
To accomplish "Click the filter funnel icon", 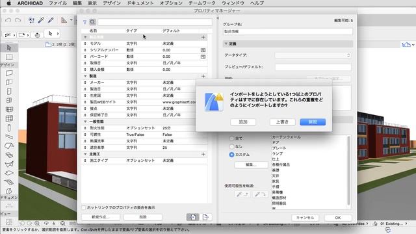I will [x=84, y=22].
